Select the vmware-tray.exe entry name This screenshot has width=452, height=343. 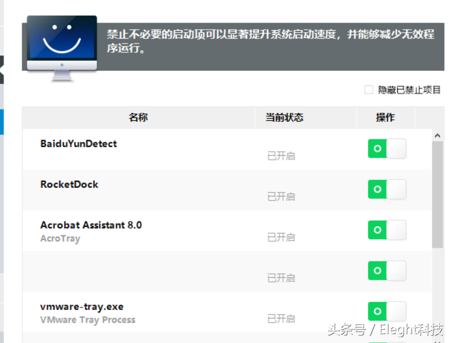pos(82,307)
